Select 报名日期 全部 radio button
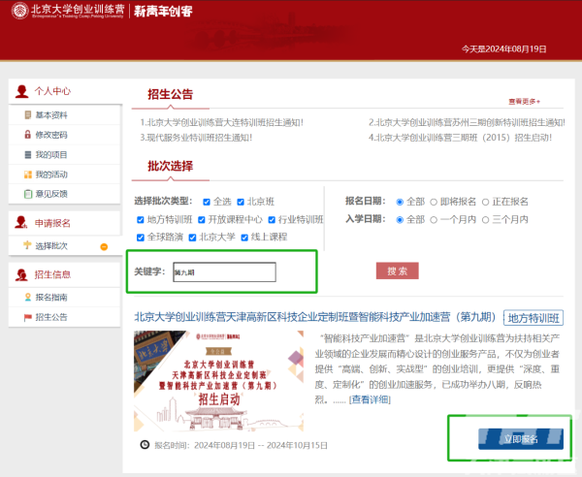582x477 pixels. pos(400,203)
